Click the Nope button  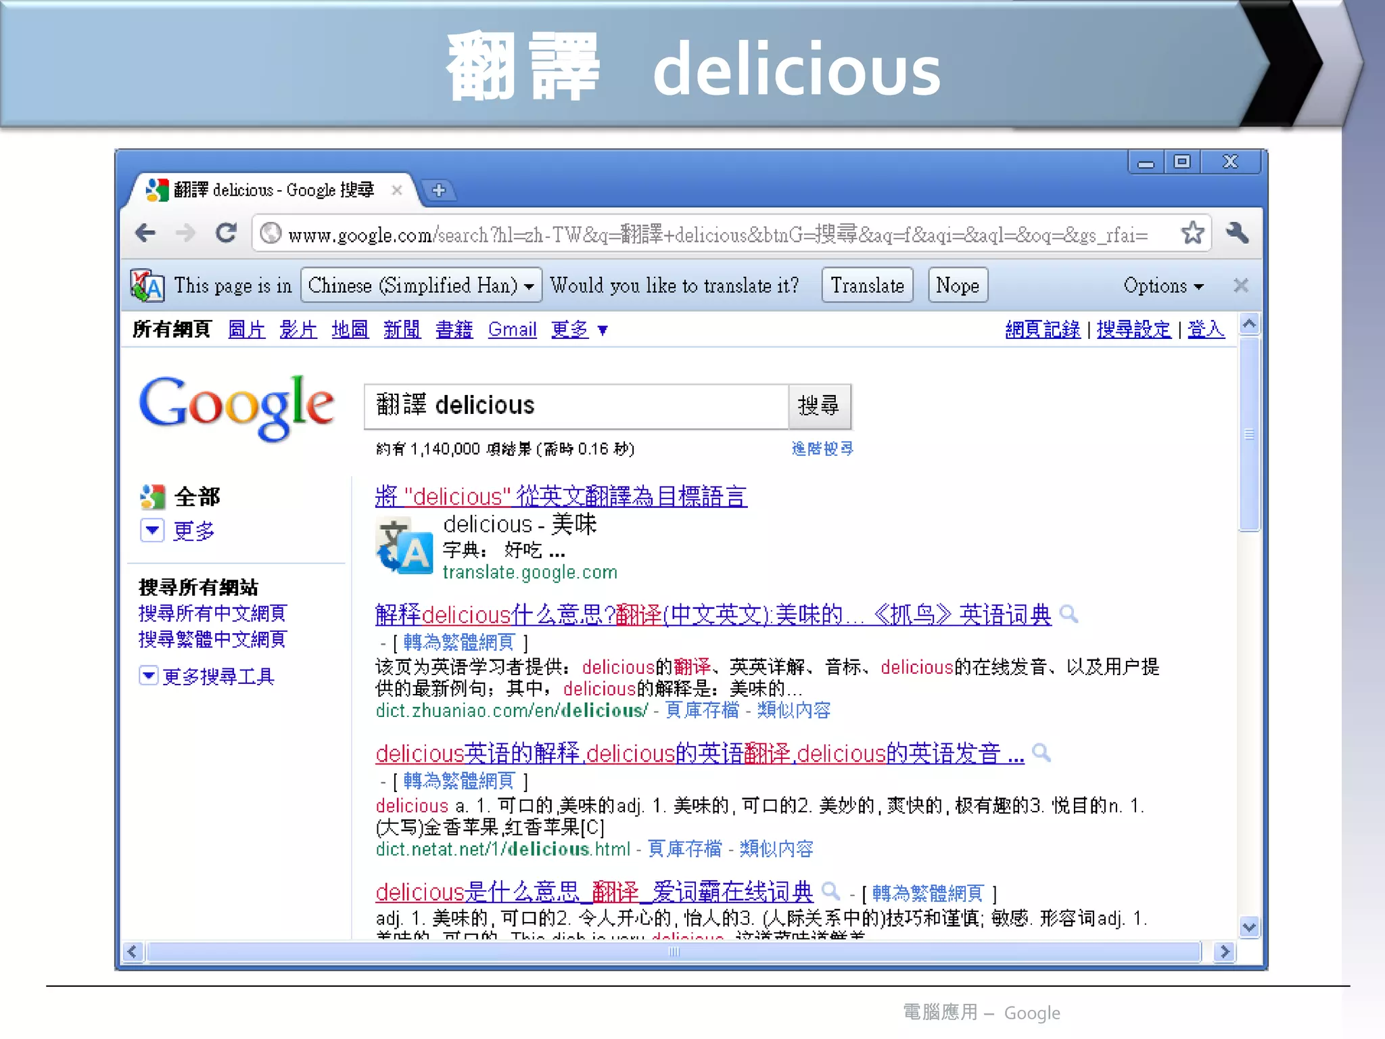click(958, 285)
